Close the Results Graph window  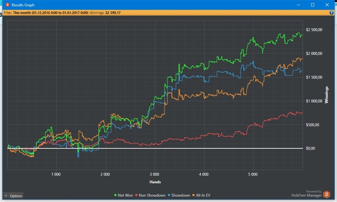[x=327, y=5]
